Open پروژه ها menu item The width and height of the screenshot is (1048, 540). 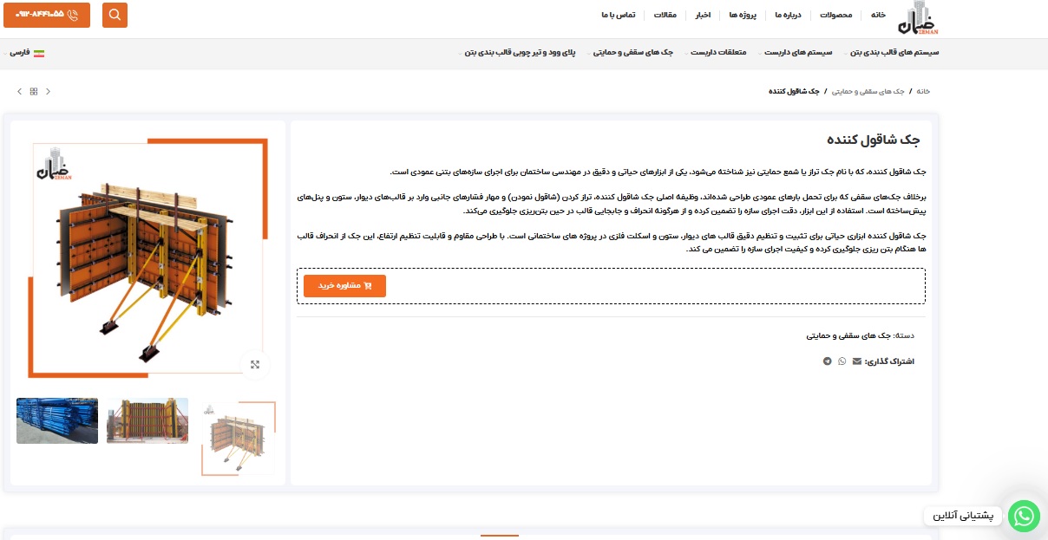(743, 16)
